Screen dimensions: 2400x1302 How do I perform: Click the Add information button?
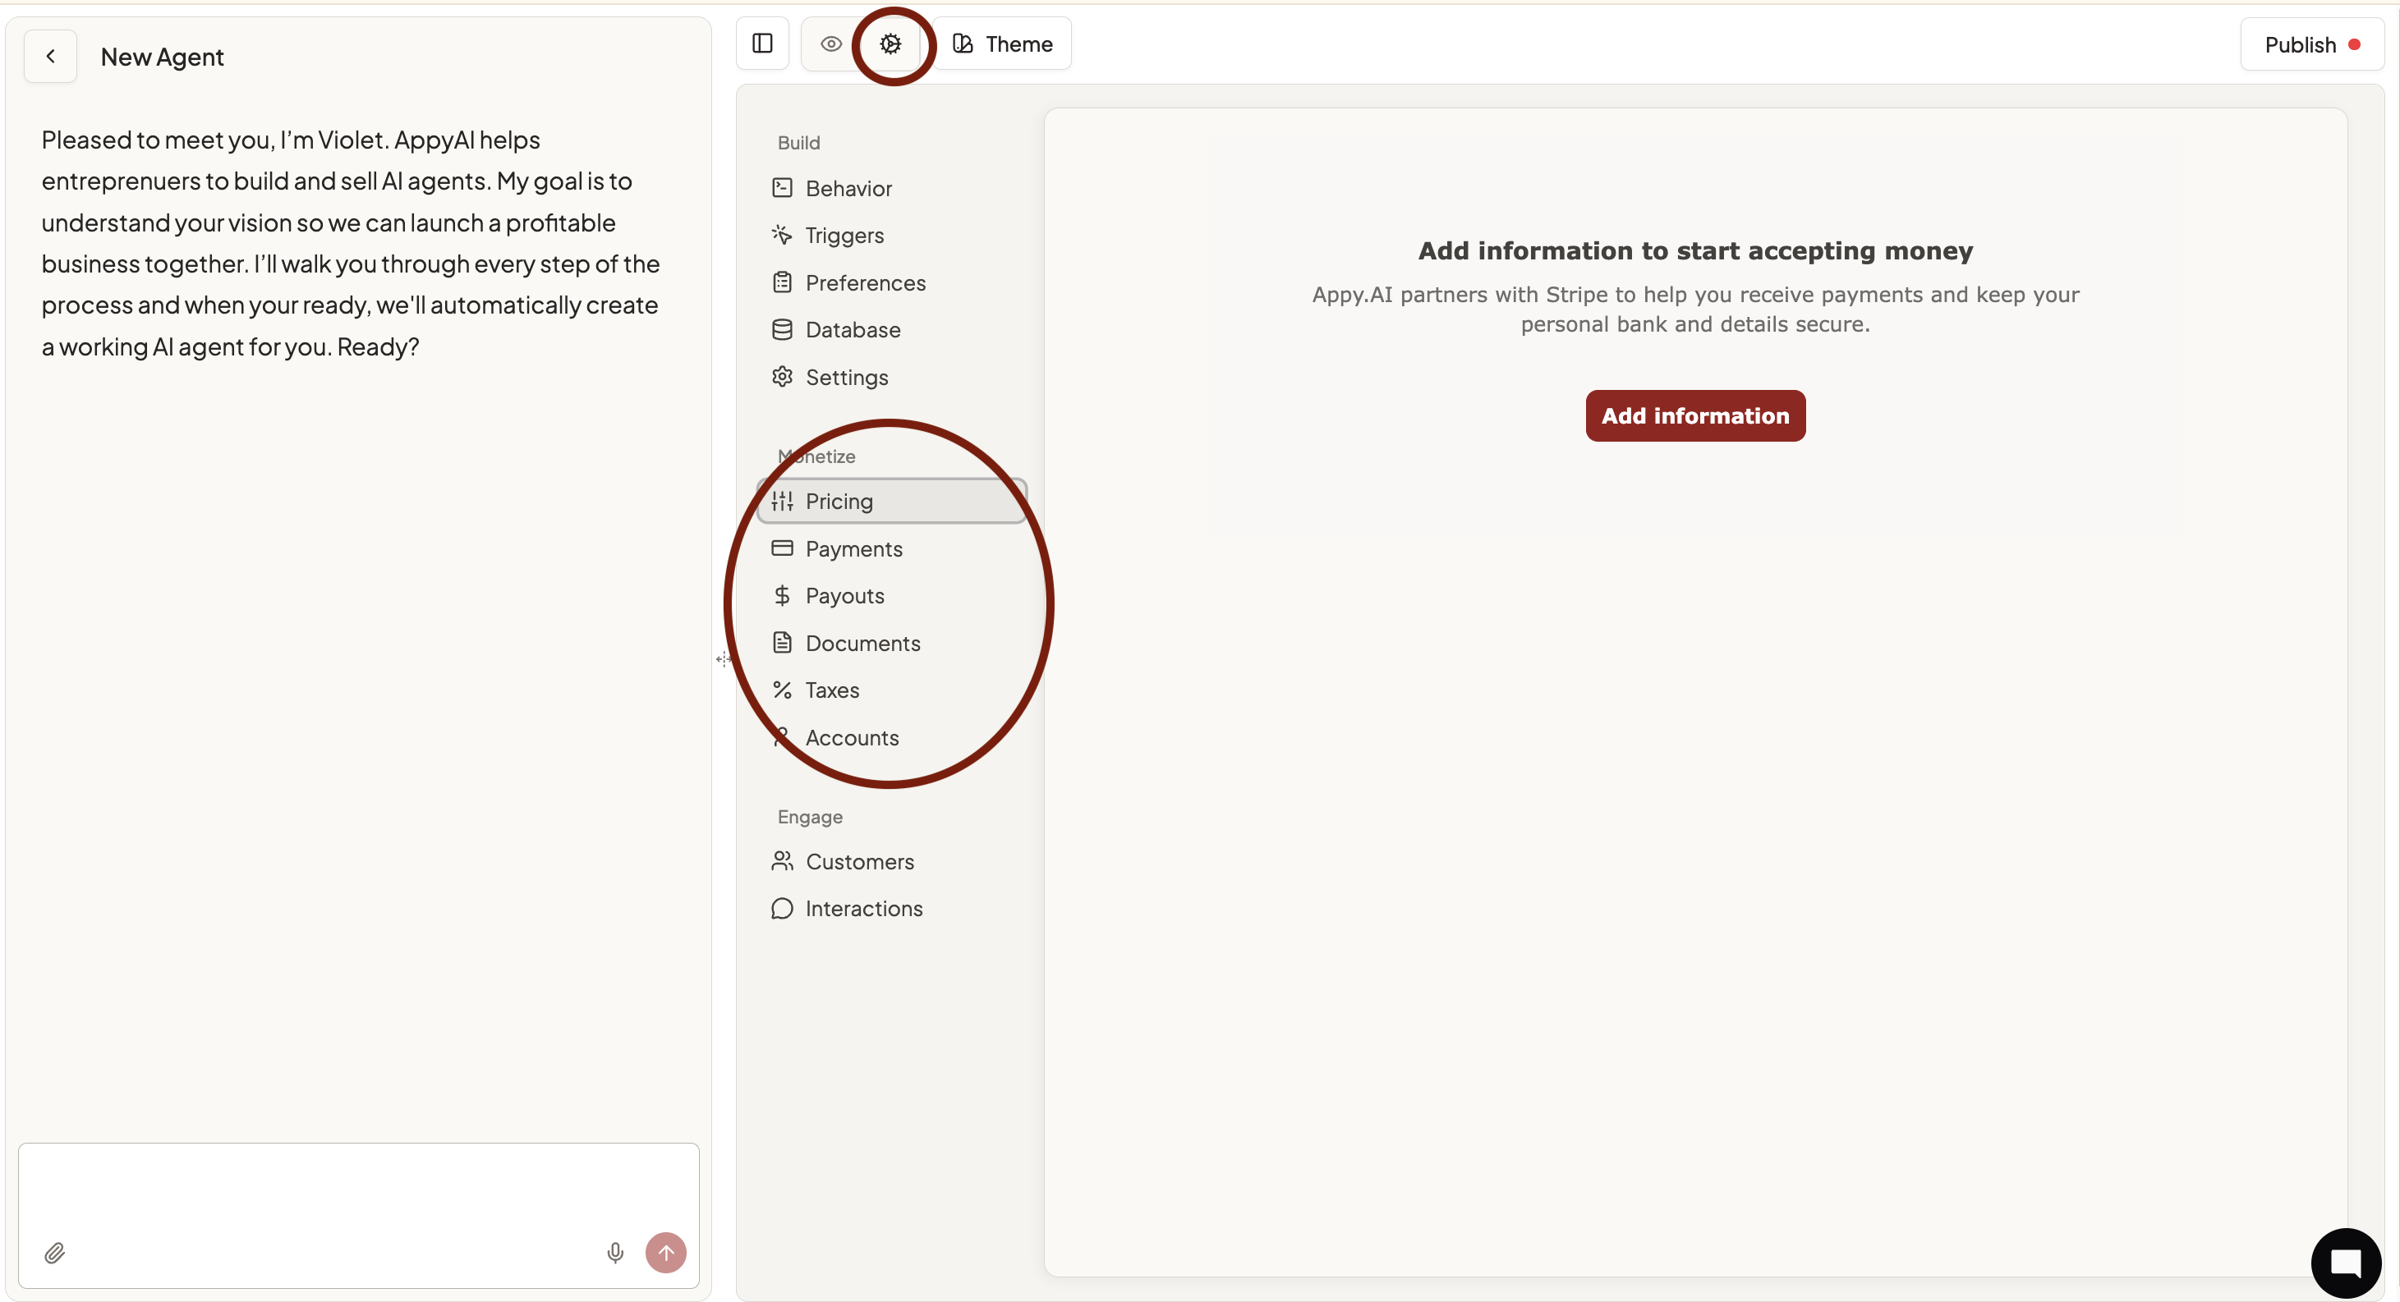point(1694,415)
